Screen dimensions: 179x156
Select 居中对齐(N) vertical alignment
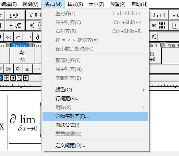coord(95,69)
